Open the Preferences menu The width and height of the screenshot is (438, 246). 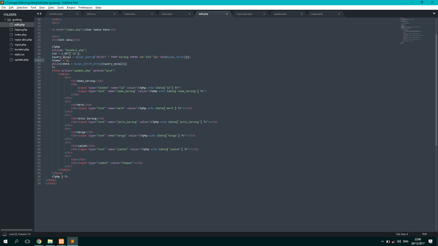85,7
